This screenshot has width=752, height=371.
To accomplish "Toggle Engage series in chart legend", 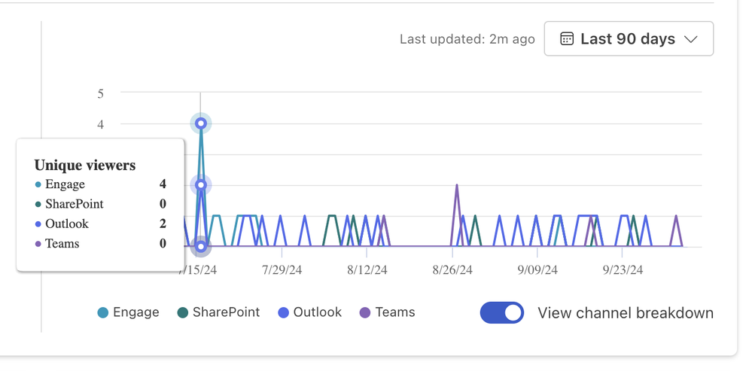I will [128, 312].
